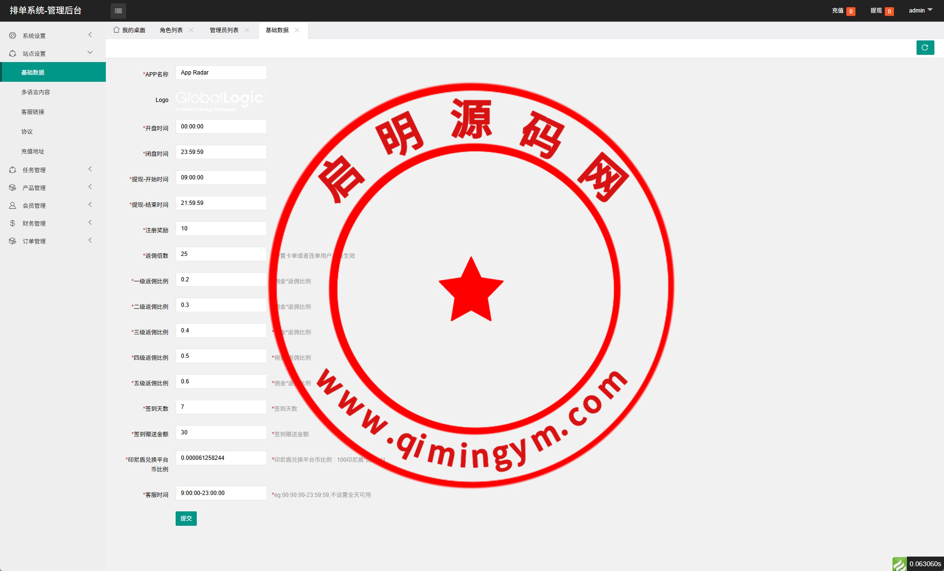Expand the 订单管理 menu chevron
944x571 pixels.
(90, 240)
